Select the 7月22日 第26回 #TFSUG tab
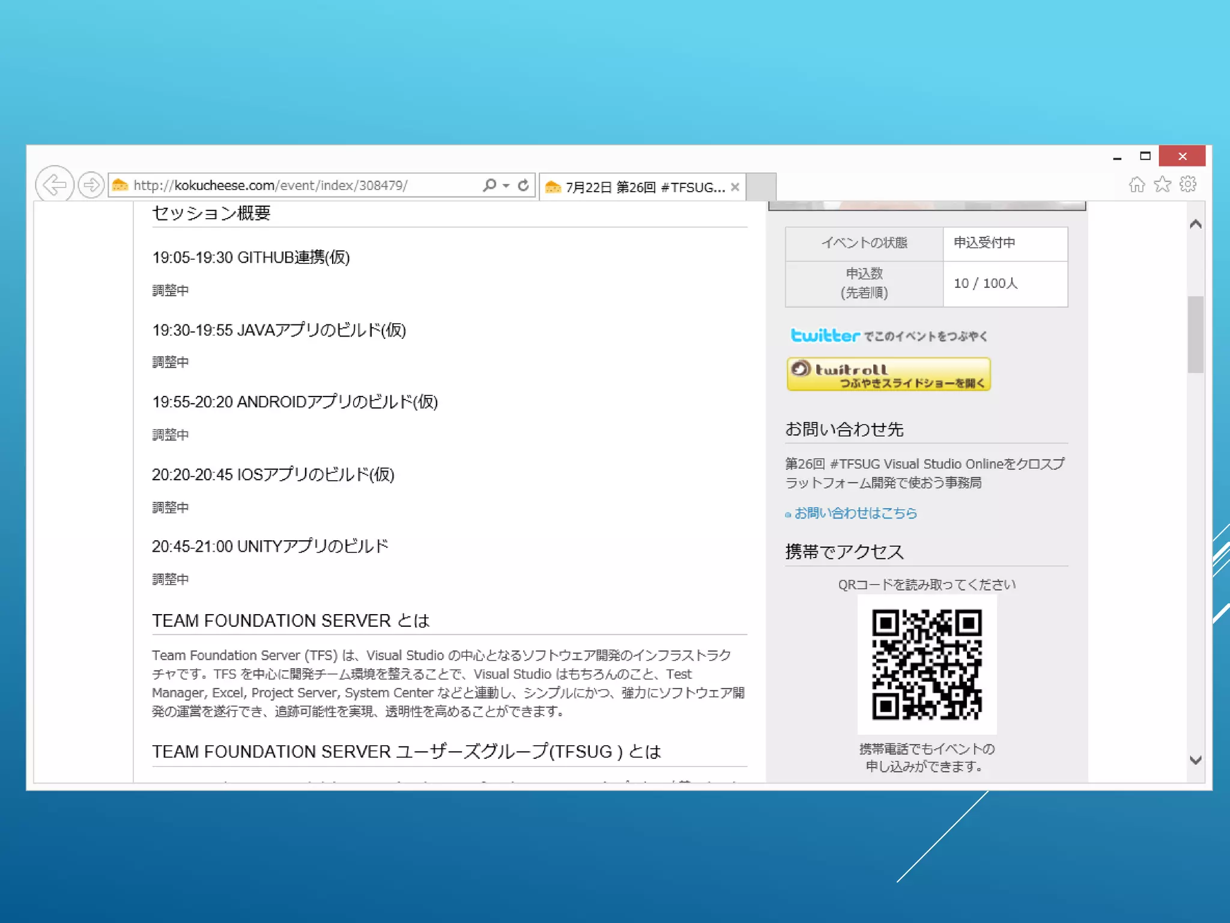This screenshot has width=1230, height=923. coord(637,187)
